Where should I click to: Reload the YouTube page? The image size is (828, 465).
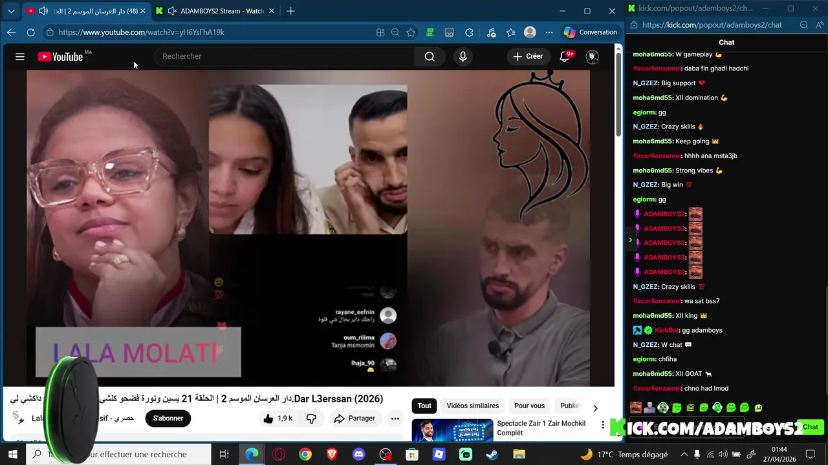pyautogui.click(x=30, y=32)
